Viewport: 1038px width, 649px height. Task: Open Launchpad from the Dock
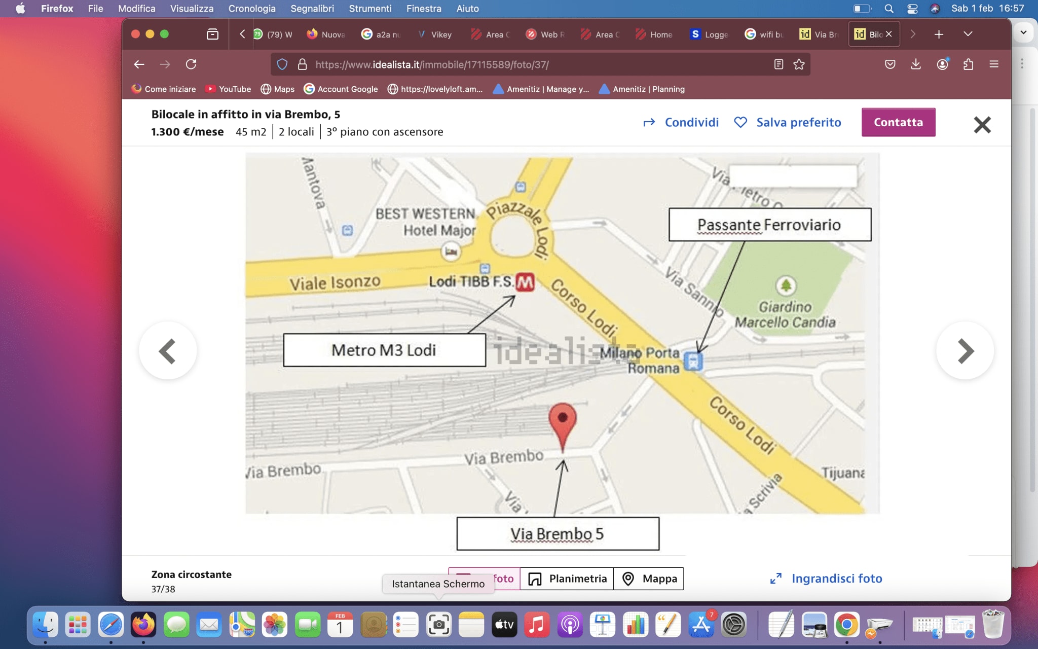pyautogui.click(x=78, y=625)
